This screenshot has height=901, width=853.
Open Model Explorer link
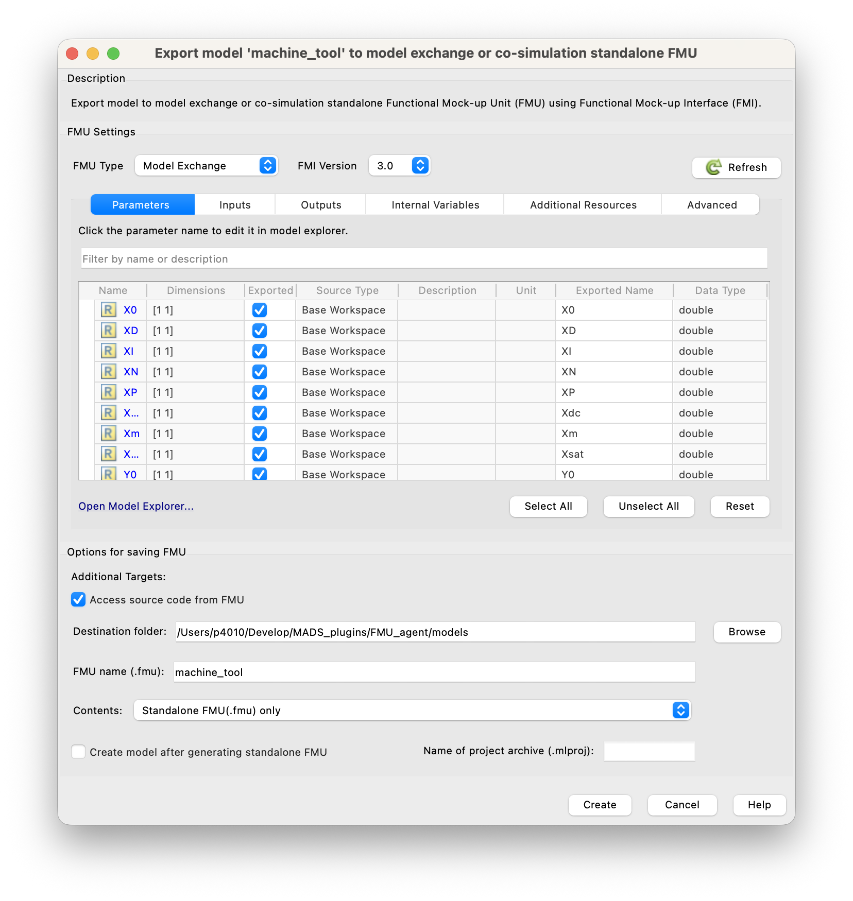point(136,506)
